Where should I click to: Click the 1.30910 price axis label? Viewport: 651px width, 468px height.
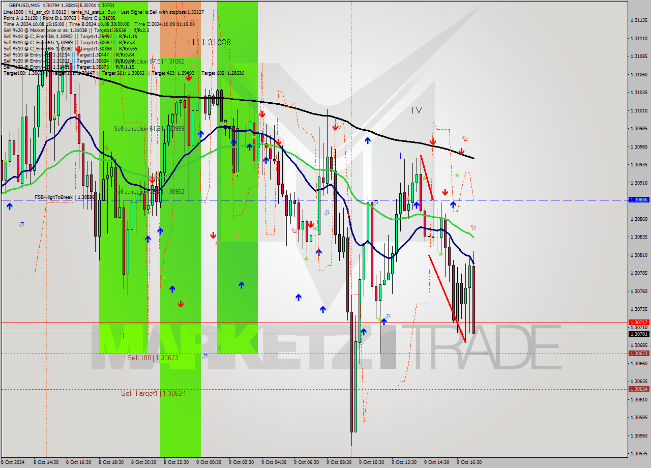pos(639,183)
